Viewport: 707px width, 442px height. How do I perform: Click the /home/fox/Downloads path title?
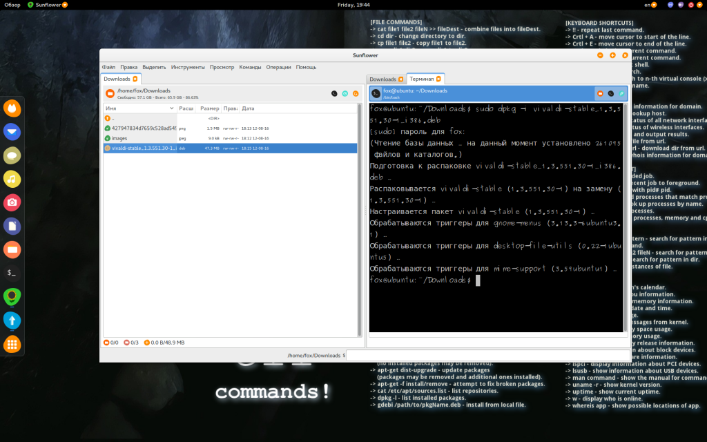pyautogui.click(x=144, y=90)
